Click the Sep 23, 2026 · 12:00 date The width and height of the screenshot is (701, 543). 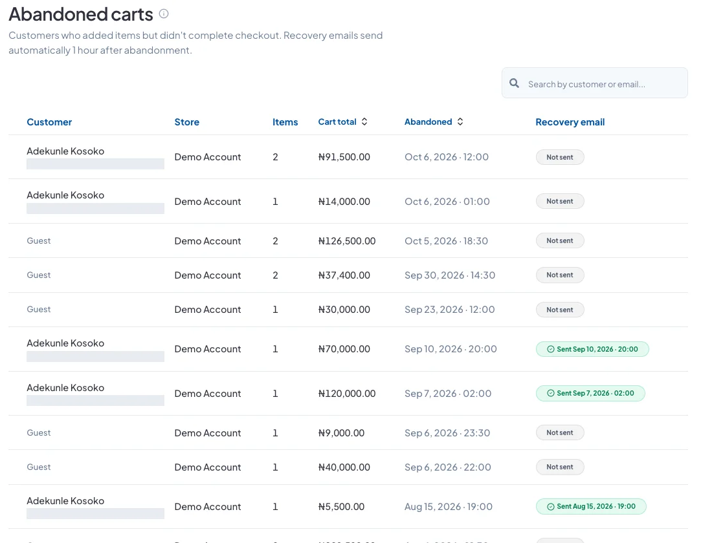(x=450, y=310)
